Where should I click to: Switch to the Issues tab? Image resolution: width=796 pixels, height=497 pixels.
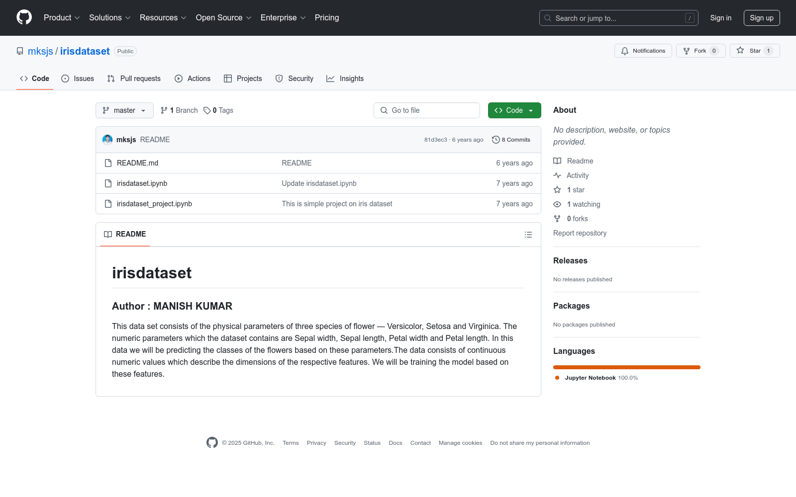click(78, 79)
